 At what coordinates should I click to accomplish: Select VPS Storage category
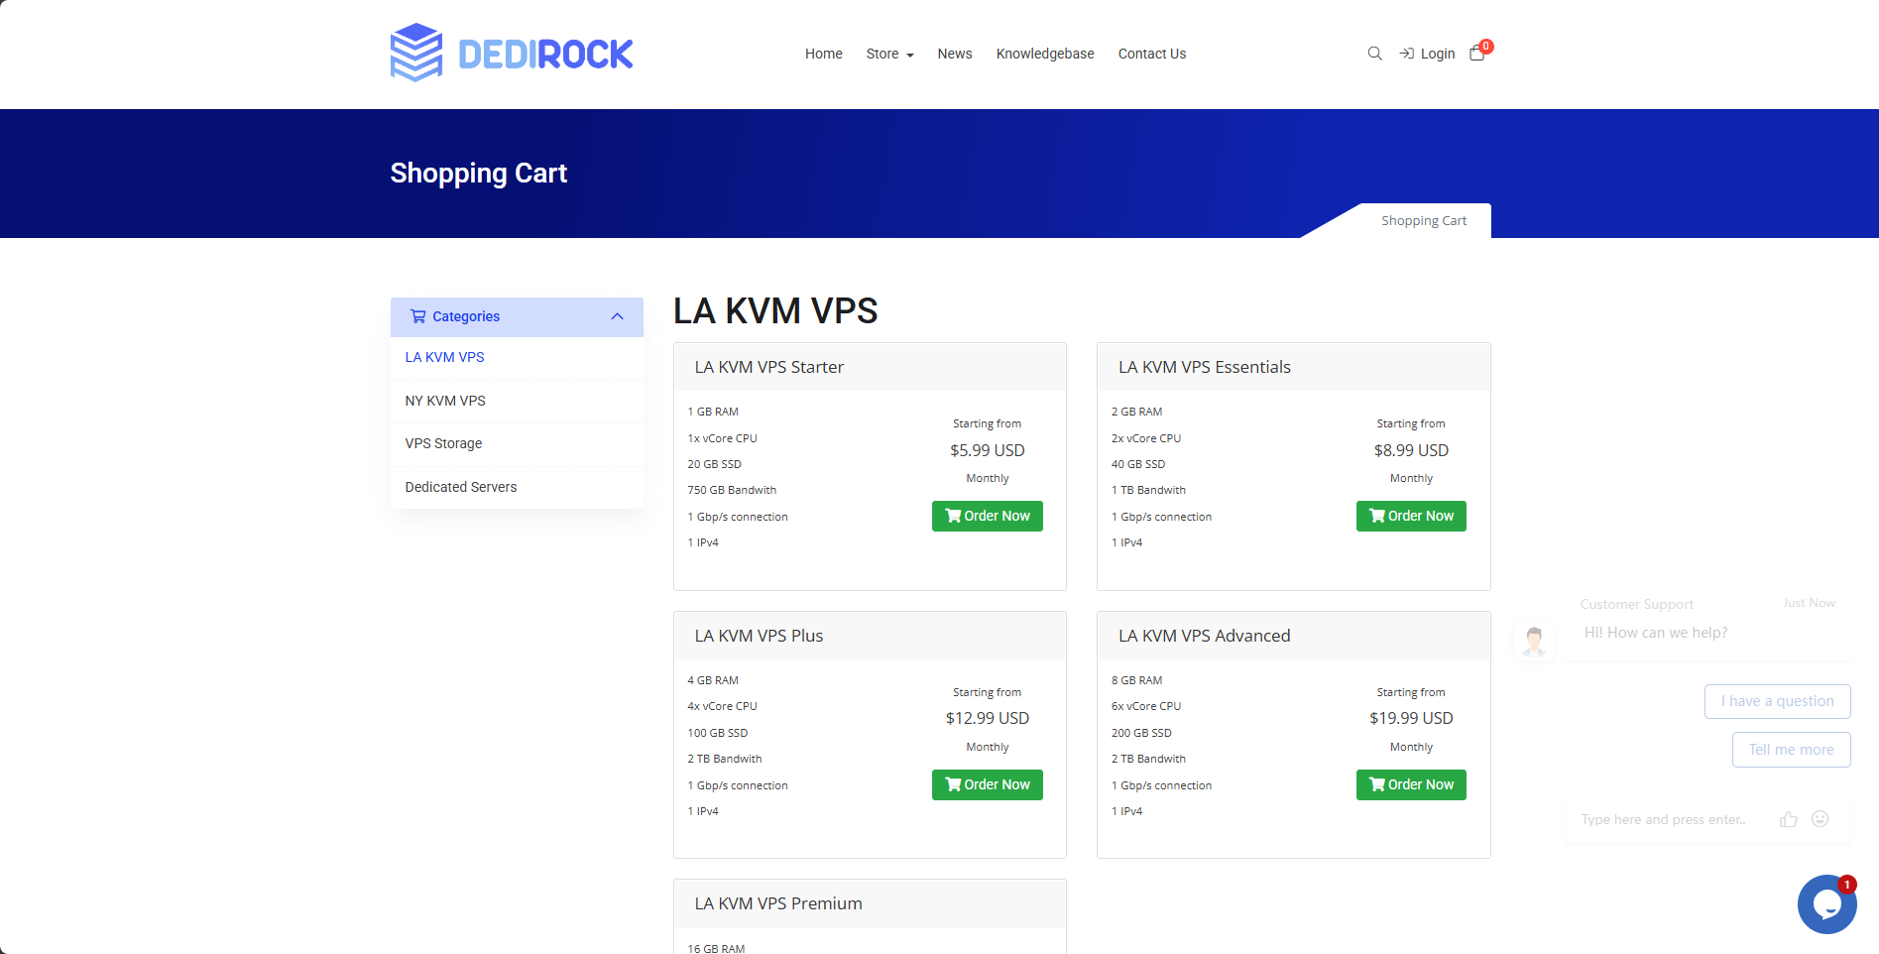517,443
